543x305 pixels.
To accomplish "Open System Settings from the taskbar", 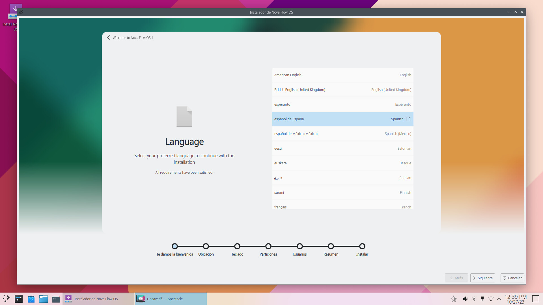I will pos(19,299).
